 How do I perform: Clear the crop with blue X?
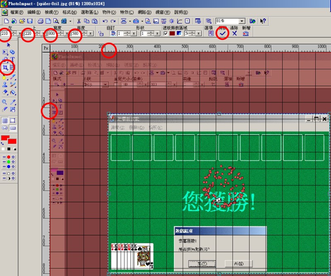pos(234,33)
